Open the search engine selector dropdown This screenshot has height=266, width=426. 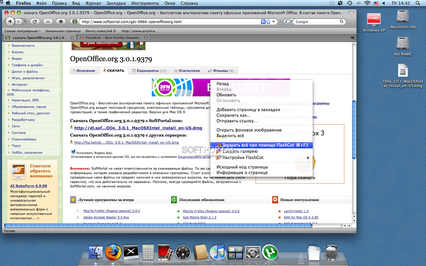(289, 22)
